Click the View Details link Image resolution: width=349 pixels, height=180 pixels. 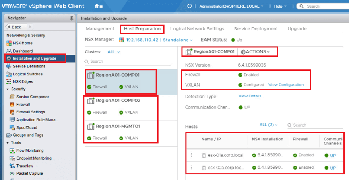coord(250,96)
